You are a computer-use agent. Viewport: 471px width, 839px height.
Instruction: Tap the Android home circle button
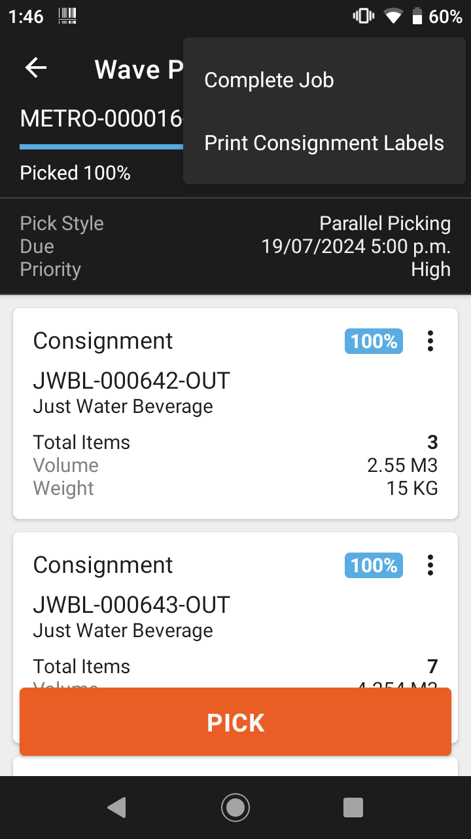[x=235, y=808]
